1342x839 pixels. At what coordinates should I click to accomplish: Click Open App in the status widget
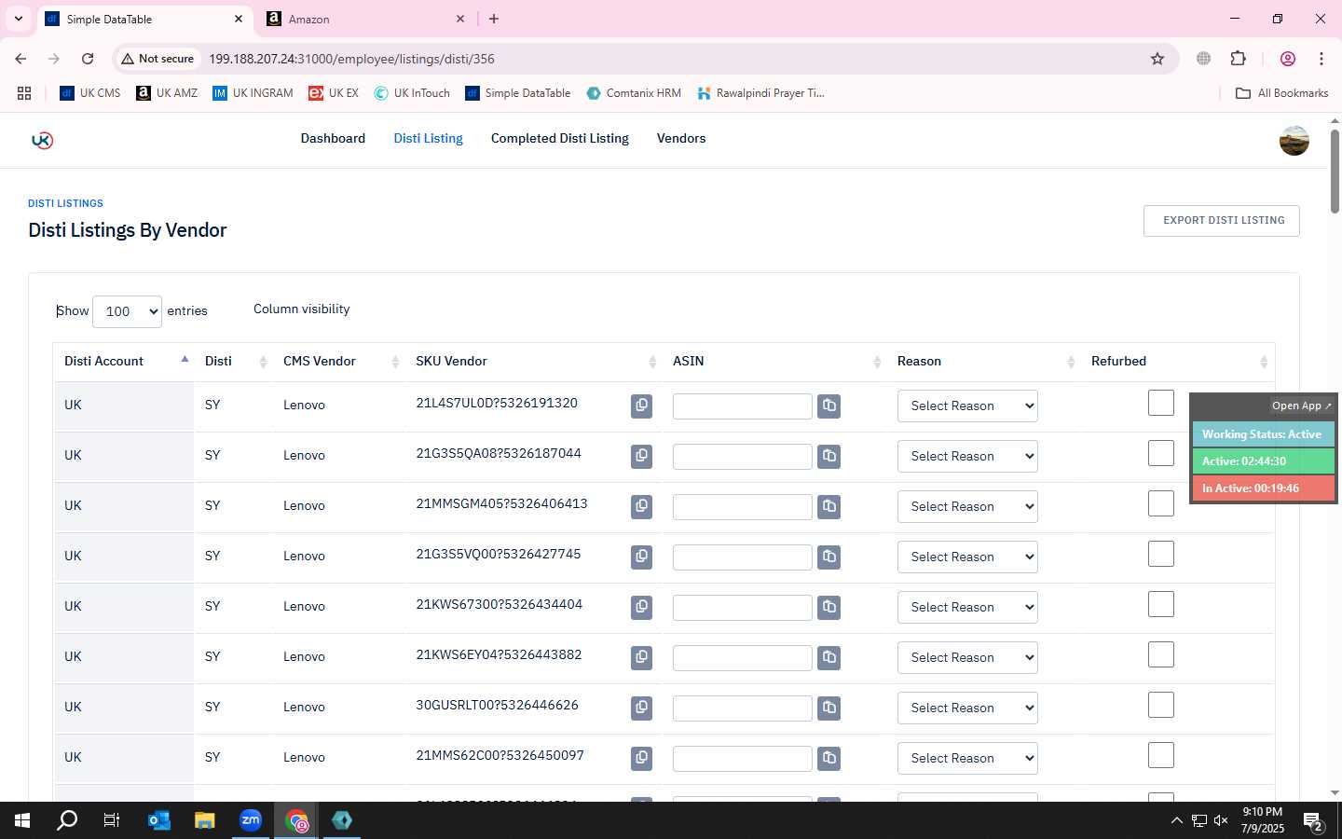coord(1301,406)
